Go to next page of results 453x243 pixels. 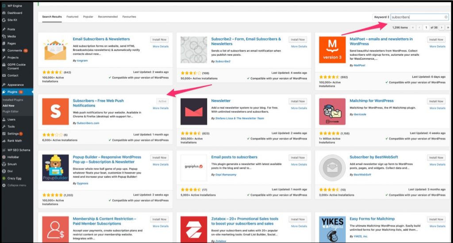tap(441, 27)
